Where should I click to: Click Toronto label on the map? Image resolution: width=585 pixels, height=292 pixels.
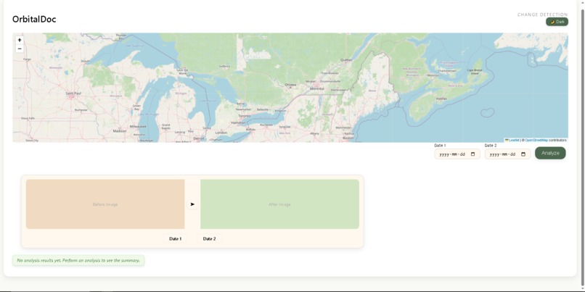coord(245,116)
